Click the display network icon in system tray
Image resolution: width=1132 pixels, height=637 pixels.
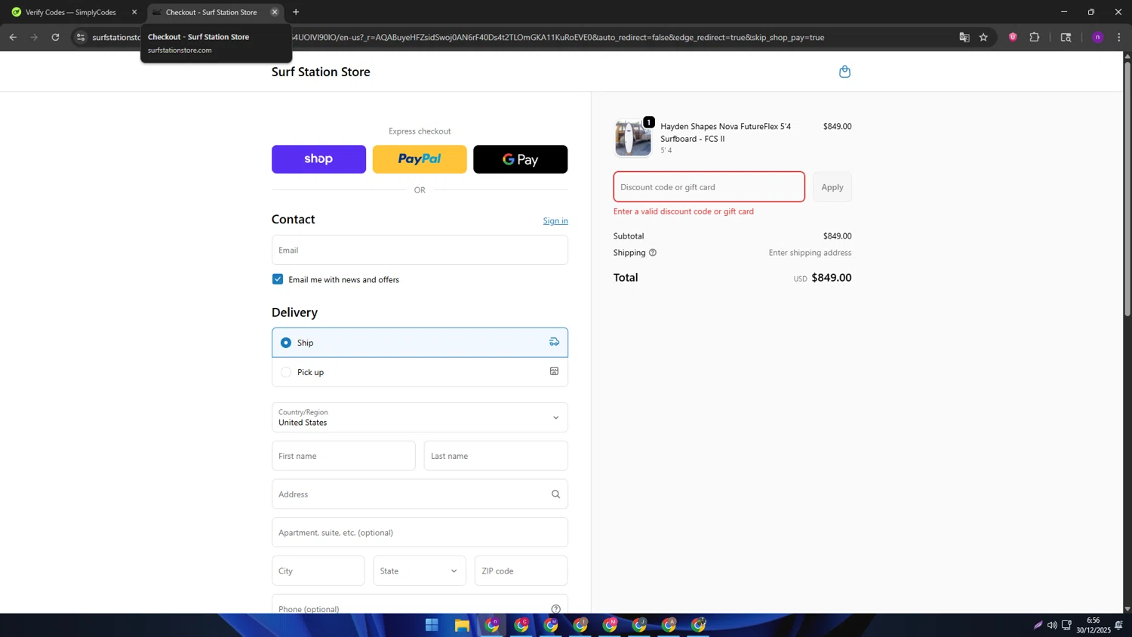(x=1066, y=625)
